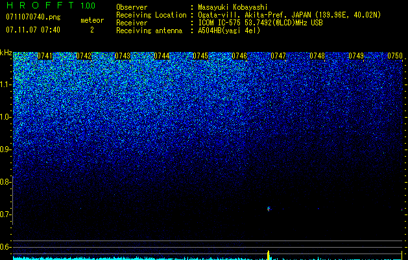Click the filename 0711070740.png
408x260 pixels.
pyautogui.click(x=33, y=17)
